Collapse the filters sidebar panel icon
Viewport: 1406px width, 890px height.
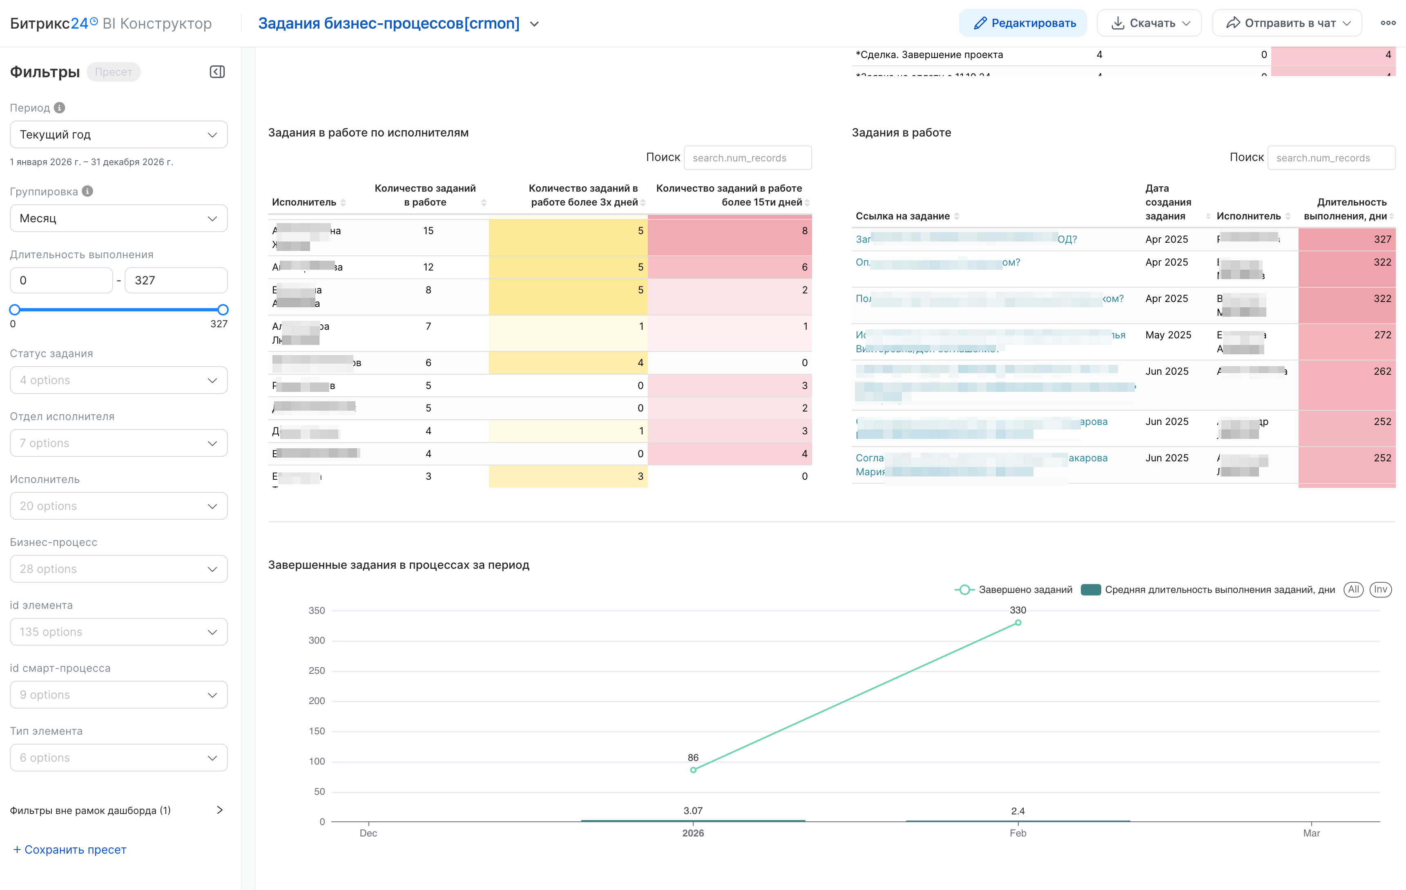(x=217, y=72)
